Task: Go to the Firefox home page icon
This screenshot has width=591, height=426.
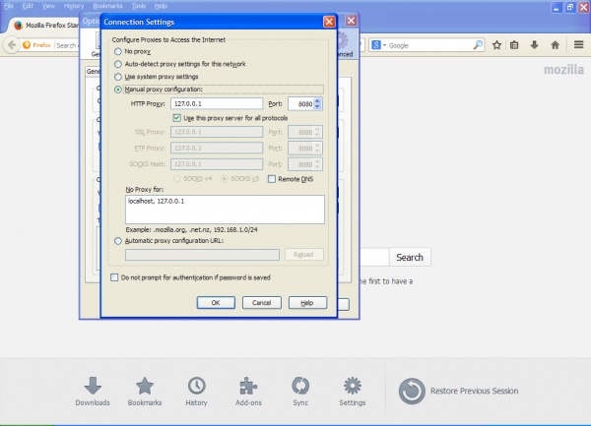Action: [x=555, y=45]
